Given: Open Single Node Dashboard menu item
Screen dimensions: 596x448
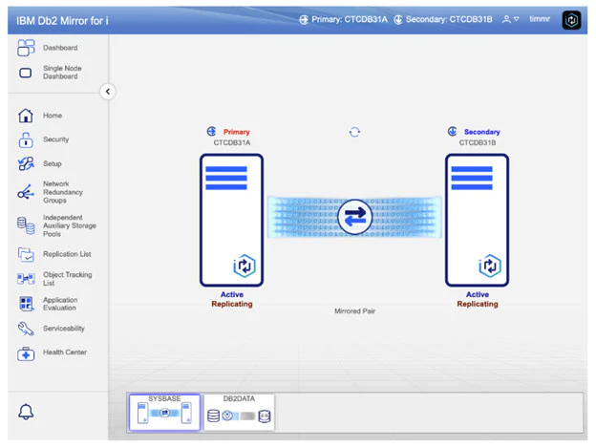Looking at the screenshot, I should (x=62, y=73).
